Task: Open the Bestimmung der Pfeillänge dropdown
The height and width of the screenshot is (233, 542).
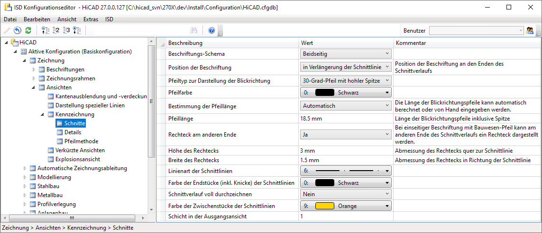Action: tap(346, 106)
